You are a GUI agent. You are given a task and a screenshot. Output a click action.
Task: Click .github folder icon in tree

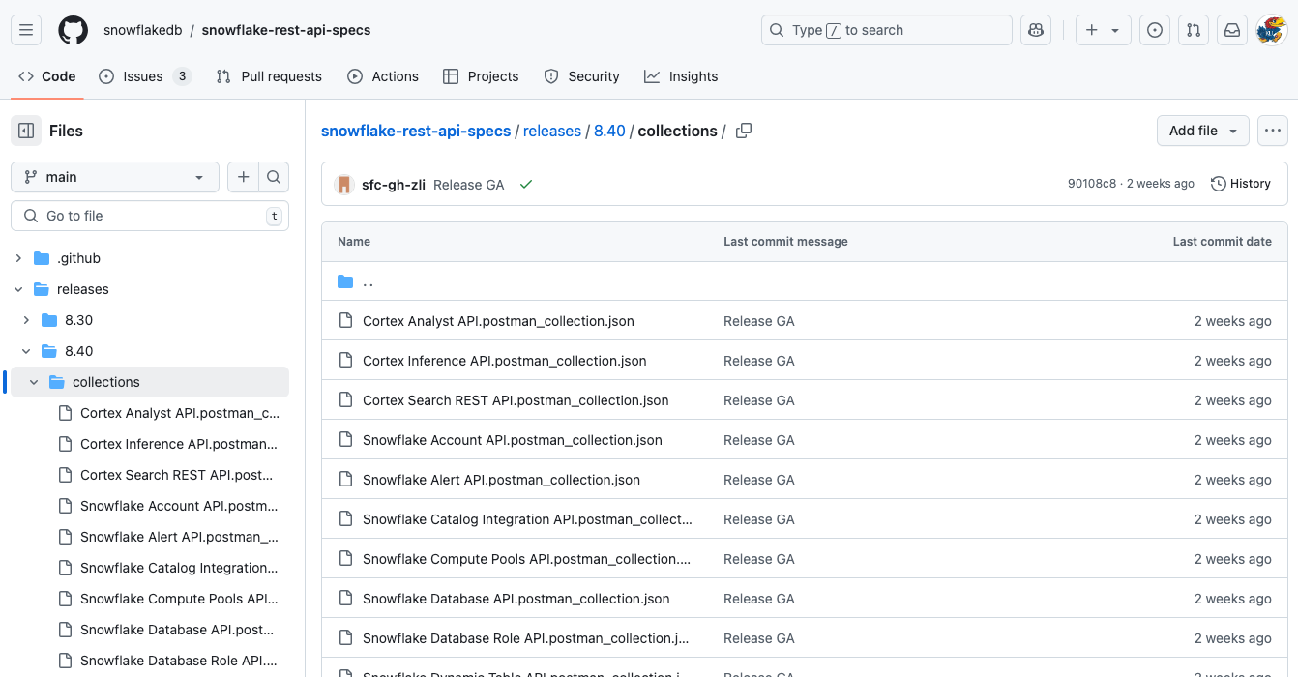click(x=41, y=258)
